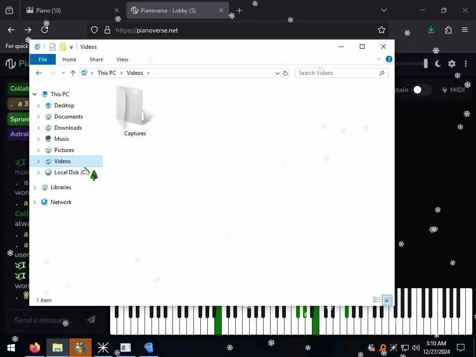Open File Explorer help
Image resolution: width=476 pixels, height=357 pixels.
click(x=389, y=59)
